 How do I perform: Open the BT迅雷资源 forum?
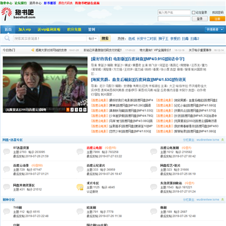[21, 148]
